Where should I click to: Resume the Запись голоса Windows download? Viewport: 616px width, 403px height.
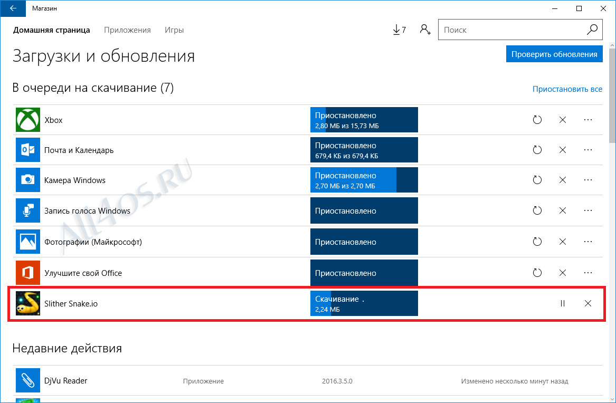point(537,210)
